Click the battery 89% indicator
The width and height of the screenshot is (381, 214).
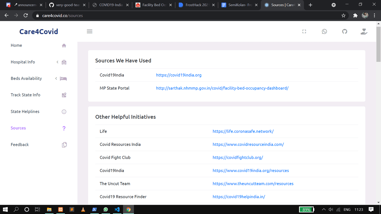306,210
